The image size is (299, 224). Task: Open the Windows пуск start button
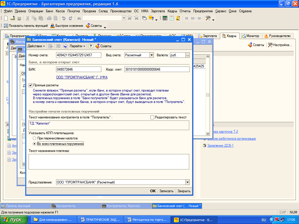14,220
